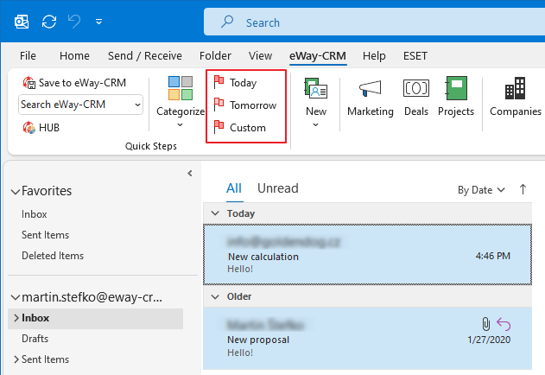Open the Deals module icon

click(x=416, y=88)
